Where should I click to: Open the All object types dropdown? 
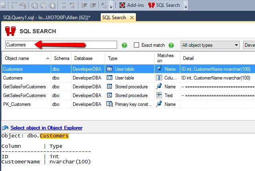tap(210, 45)
